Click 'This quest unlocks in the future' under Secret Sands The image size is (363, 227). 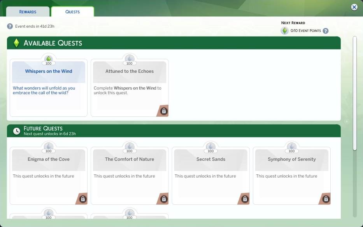click(x=205, y=176)
